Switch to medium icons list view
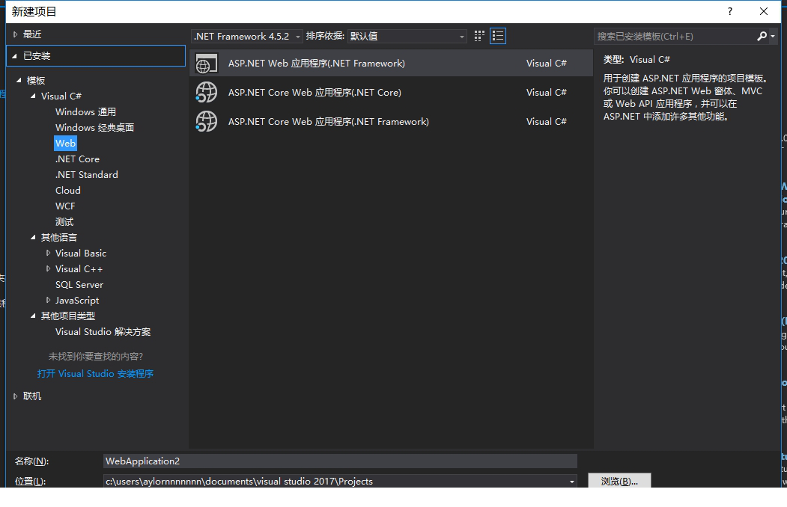This screenshot has width=787, height=507. point(498,36)
